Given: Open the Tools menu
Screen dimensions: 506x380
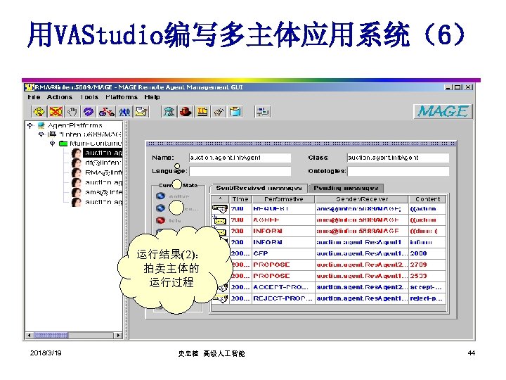Looking at the screenshot, I should (89, 97).
